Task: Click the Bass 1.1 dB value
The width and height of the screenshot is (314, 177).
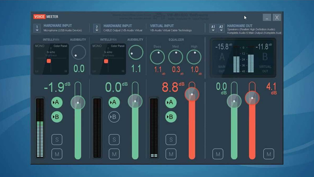Action: (x=159, y=70)
